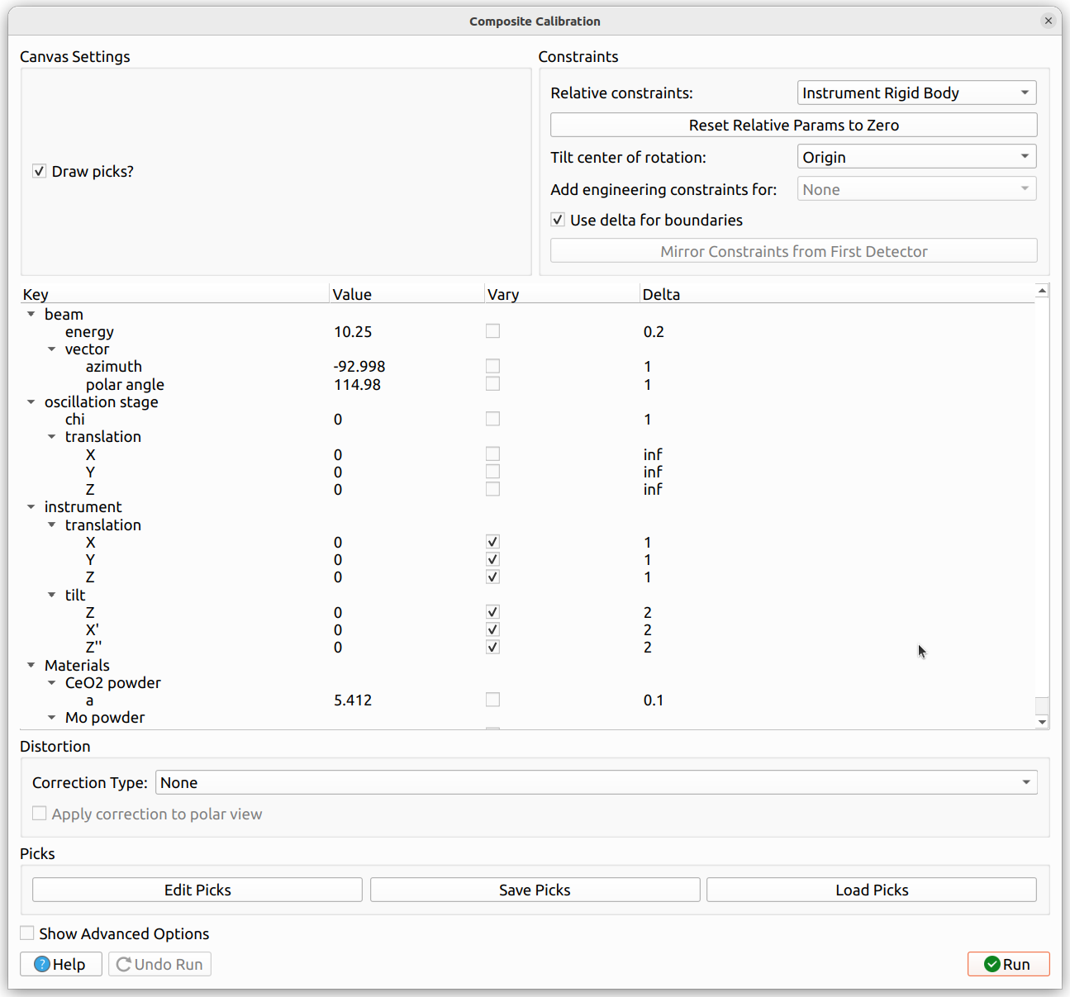Collapse the CeO2 powder node
This screenshot has width=1070, height=997.
52,682
